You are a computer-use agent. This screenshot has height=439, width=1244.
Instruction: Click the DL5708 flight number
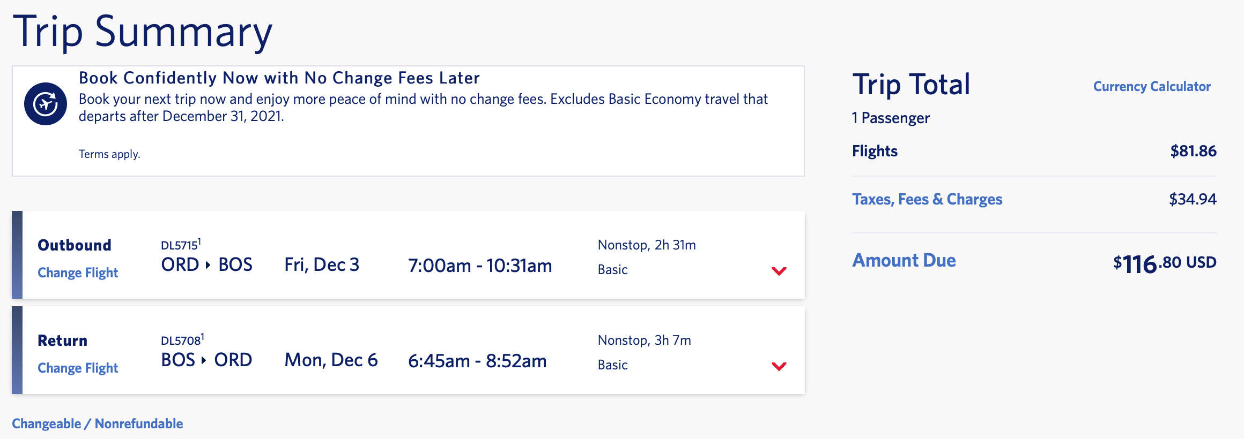(x=181, y=340)
